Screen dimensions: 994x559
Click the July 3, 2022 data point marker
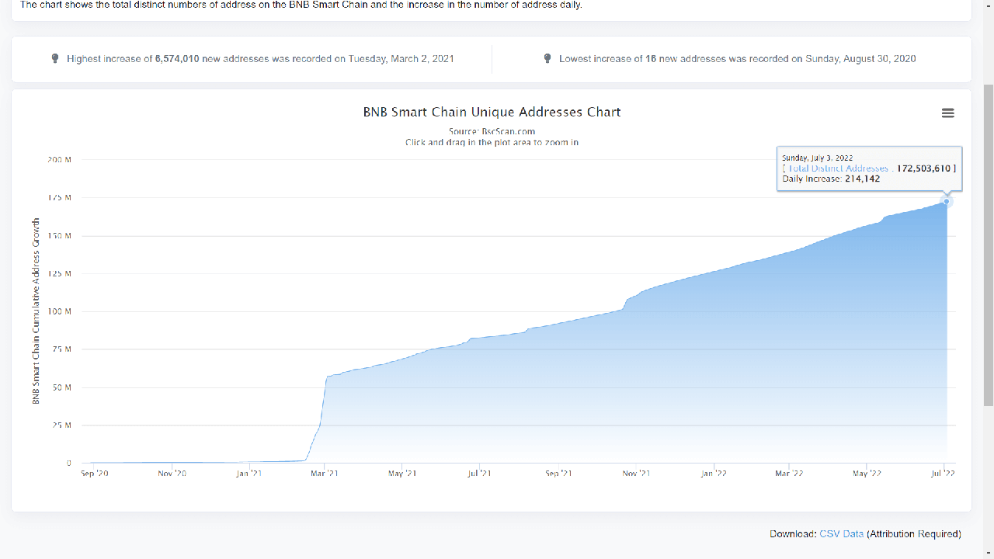tap(946, 202)
